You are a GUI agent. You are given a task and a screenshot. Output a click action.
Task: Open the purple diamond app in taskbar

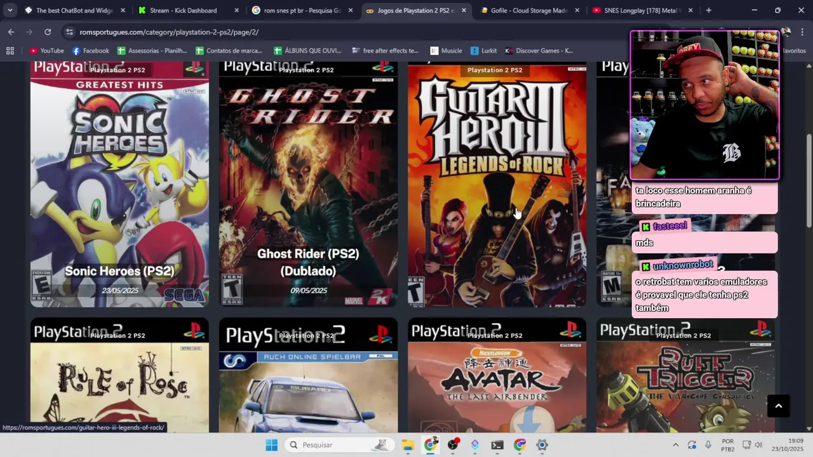tap(475, 445)
